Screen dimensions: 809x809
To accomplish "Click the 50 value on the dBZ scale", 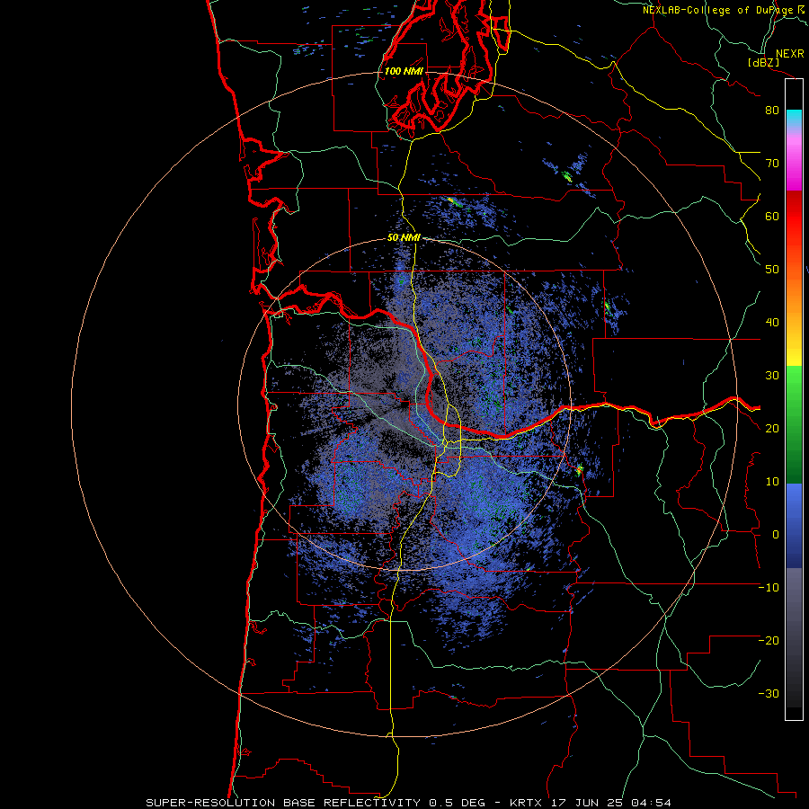I will point(772,270).
